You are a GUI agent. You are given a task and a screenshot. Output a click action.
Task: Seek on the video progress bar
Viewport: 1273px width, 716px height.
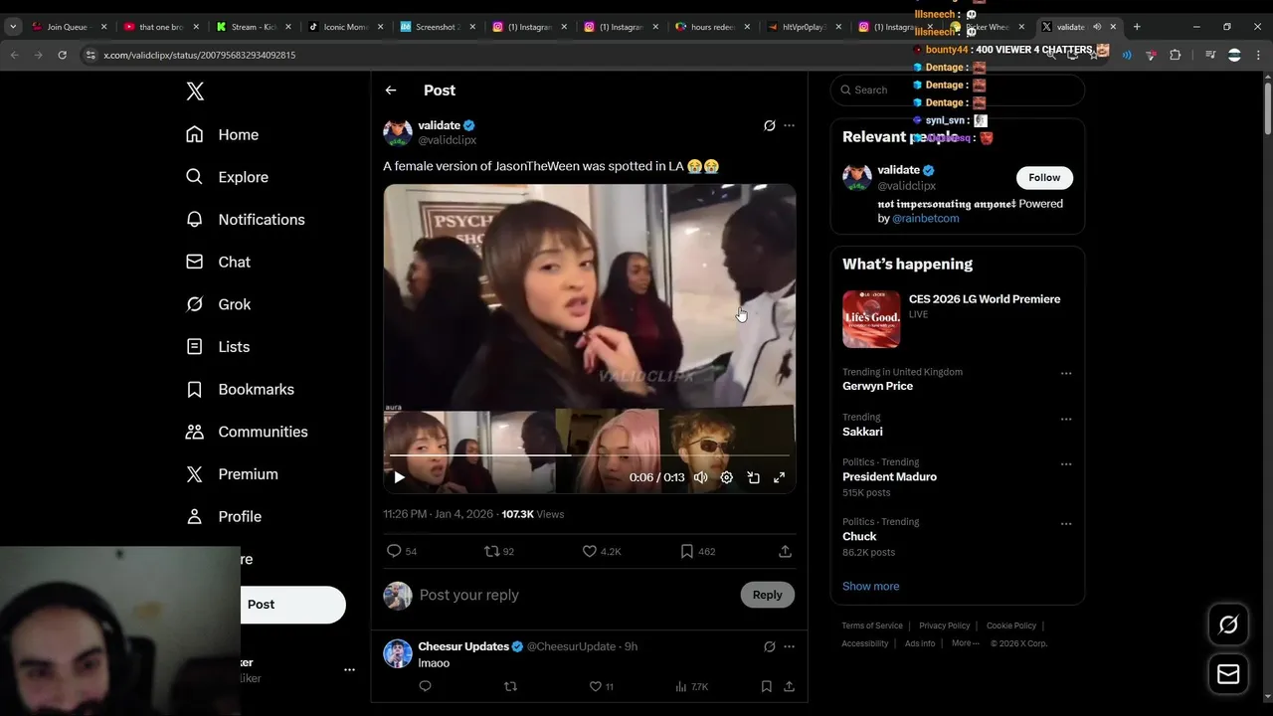coord(590,455)
